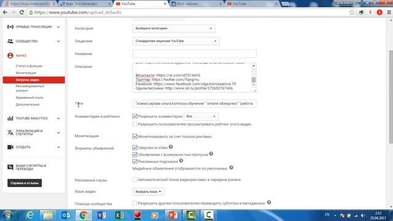
Task: Open help icon for display ads default
Action: pos(231,168)
